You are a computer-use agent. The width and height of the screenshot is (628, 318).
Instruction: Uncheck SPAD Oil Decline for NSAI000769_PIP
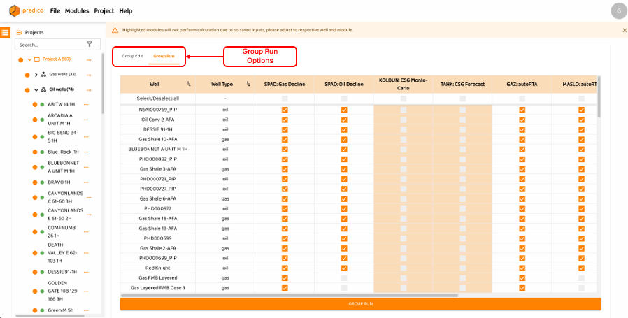pos(344,110)
